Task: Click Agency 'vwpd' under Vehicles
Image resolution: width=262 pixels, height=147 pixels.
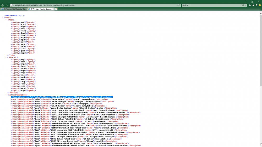Action: 24,68
